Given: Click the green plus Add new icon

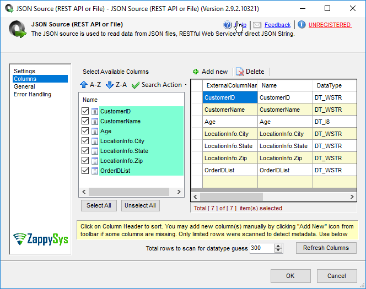Looking at the screenshot, I should pyautogui.click(x=196, y=72).
